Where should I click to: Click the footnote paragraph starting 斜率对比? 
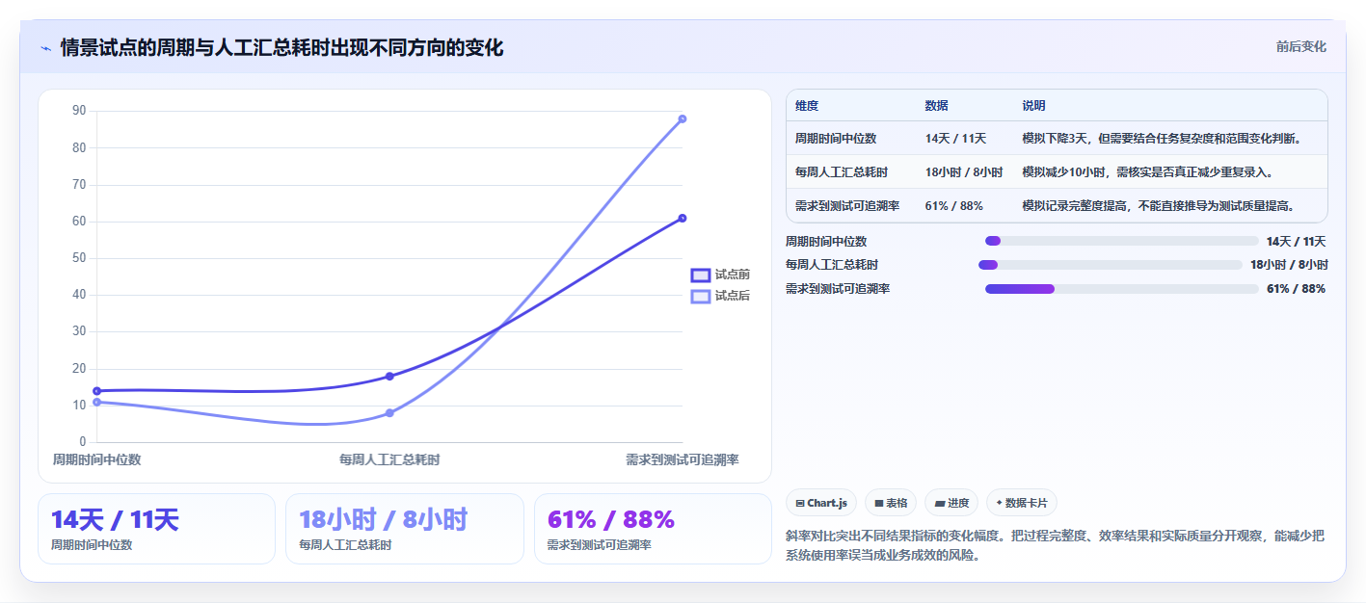tap(1056, 545)
